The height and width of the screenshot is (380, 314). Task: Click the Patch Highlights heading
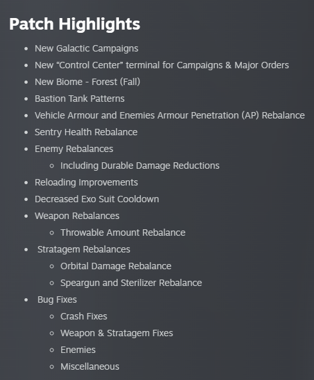tap(75, 24)
